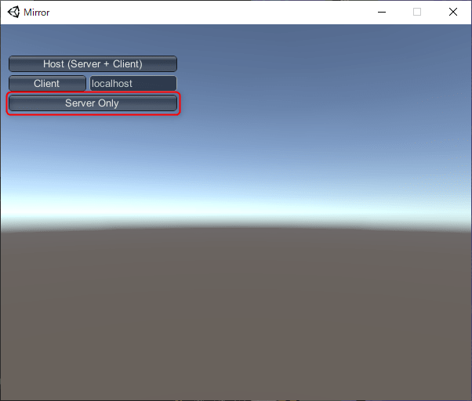
Task: Minimize the Mirror window
Action: [382, 12]
